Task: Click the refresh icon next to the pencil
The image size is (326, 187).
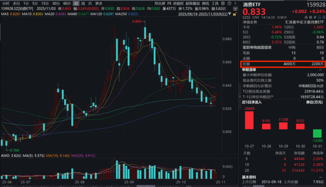Action: [320, 17]
